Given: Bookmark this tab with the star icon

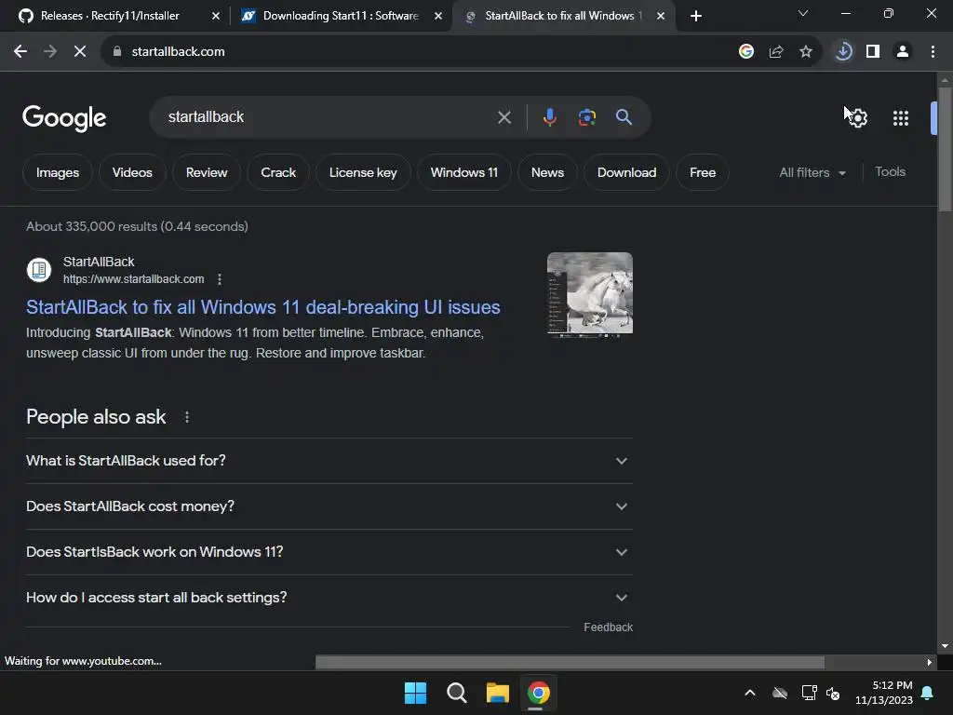Looking at the screenshot, I should pyautogui.click(x=806, y=52).
